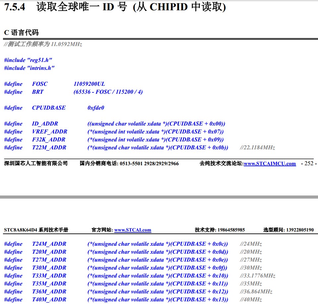
Task: Click the expression with CPUIDBASE + 0x12
Action: 158,291
